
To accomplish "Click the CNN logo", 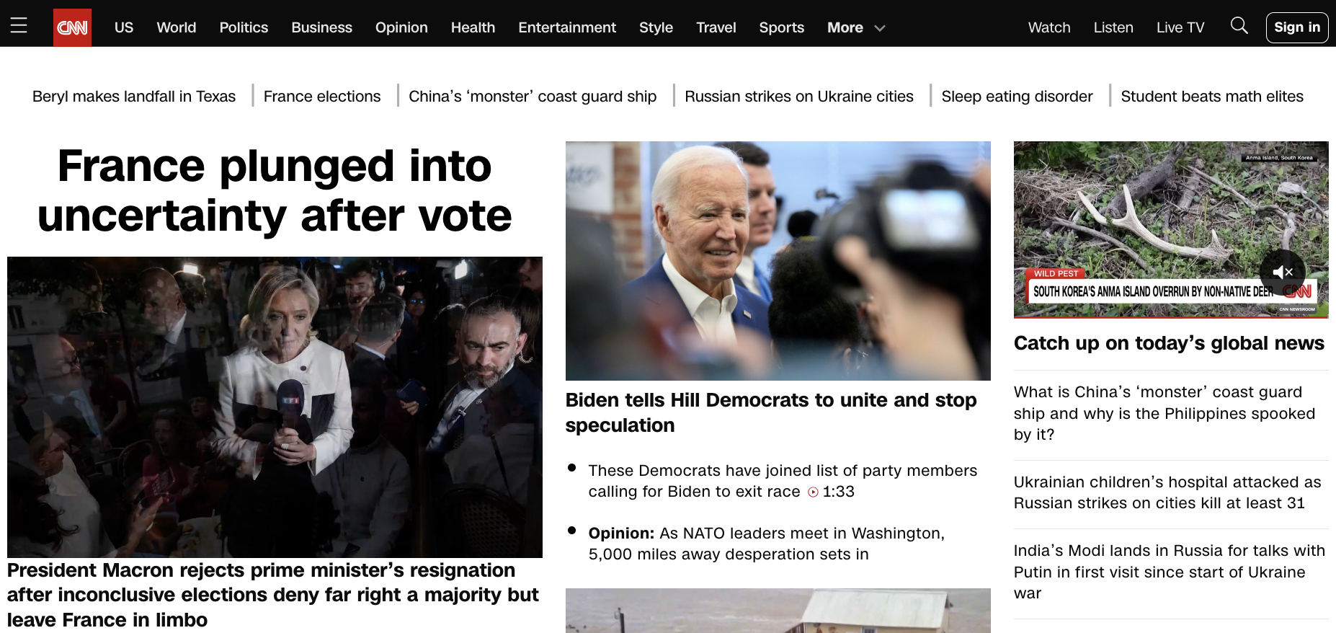I will (x=72, y=27).
